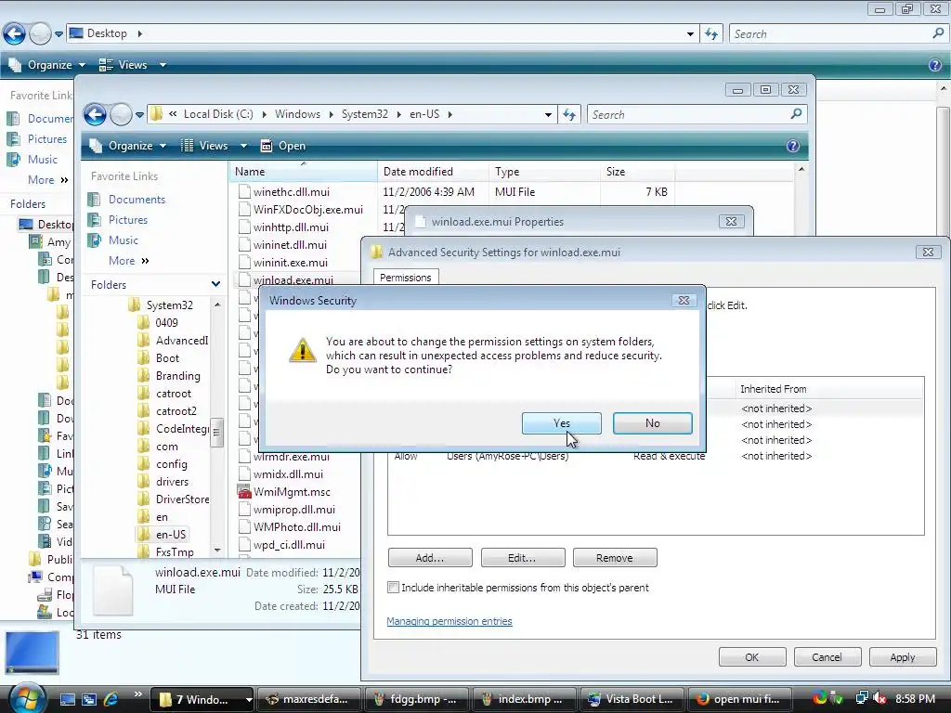Click help icon in Desktop window toolbar
The height and width of the screenshot is (713, 951).
pos(935,65)
